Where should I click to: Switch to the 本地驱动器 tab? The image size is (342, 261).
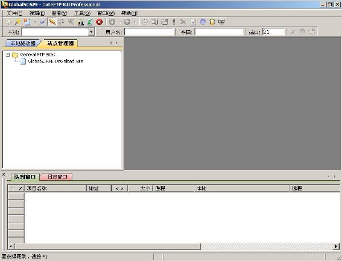point(23,43)
